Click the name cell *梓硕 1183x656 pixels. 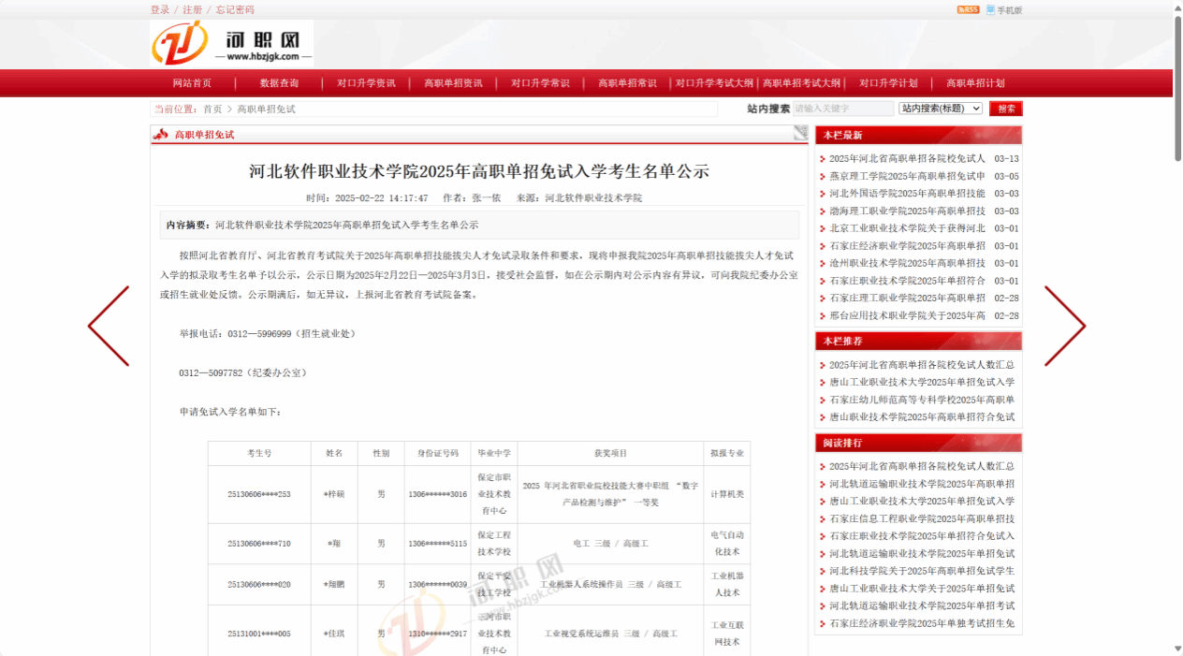[334, 494]
